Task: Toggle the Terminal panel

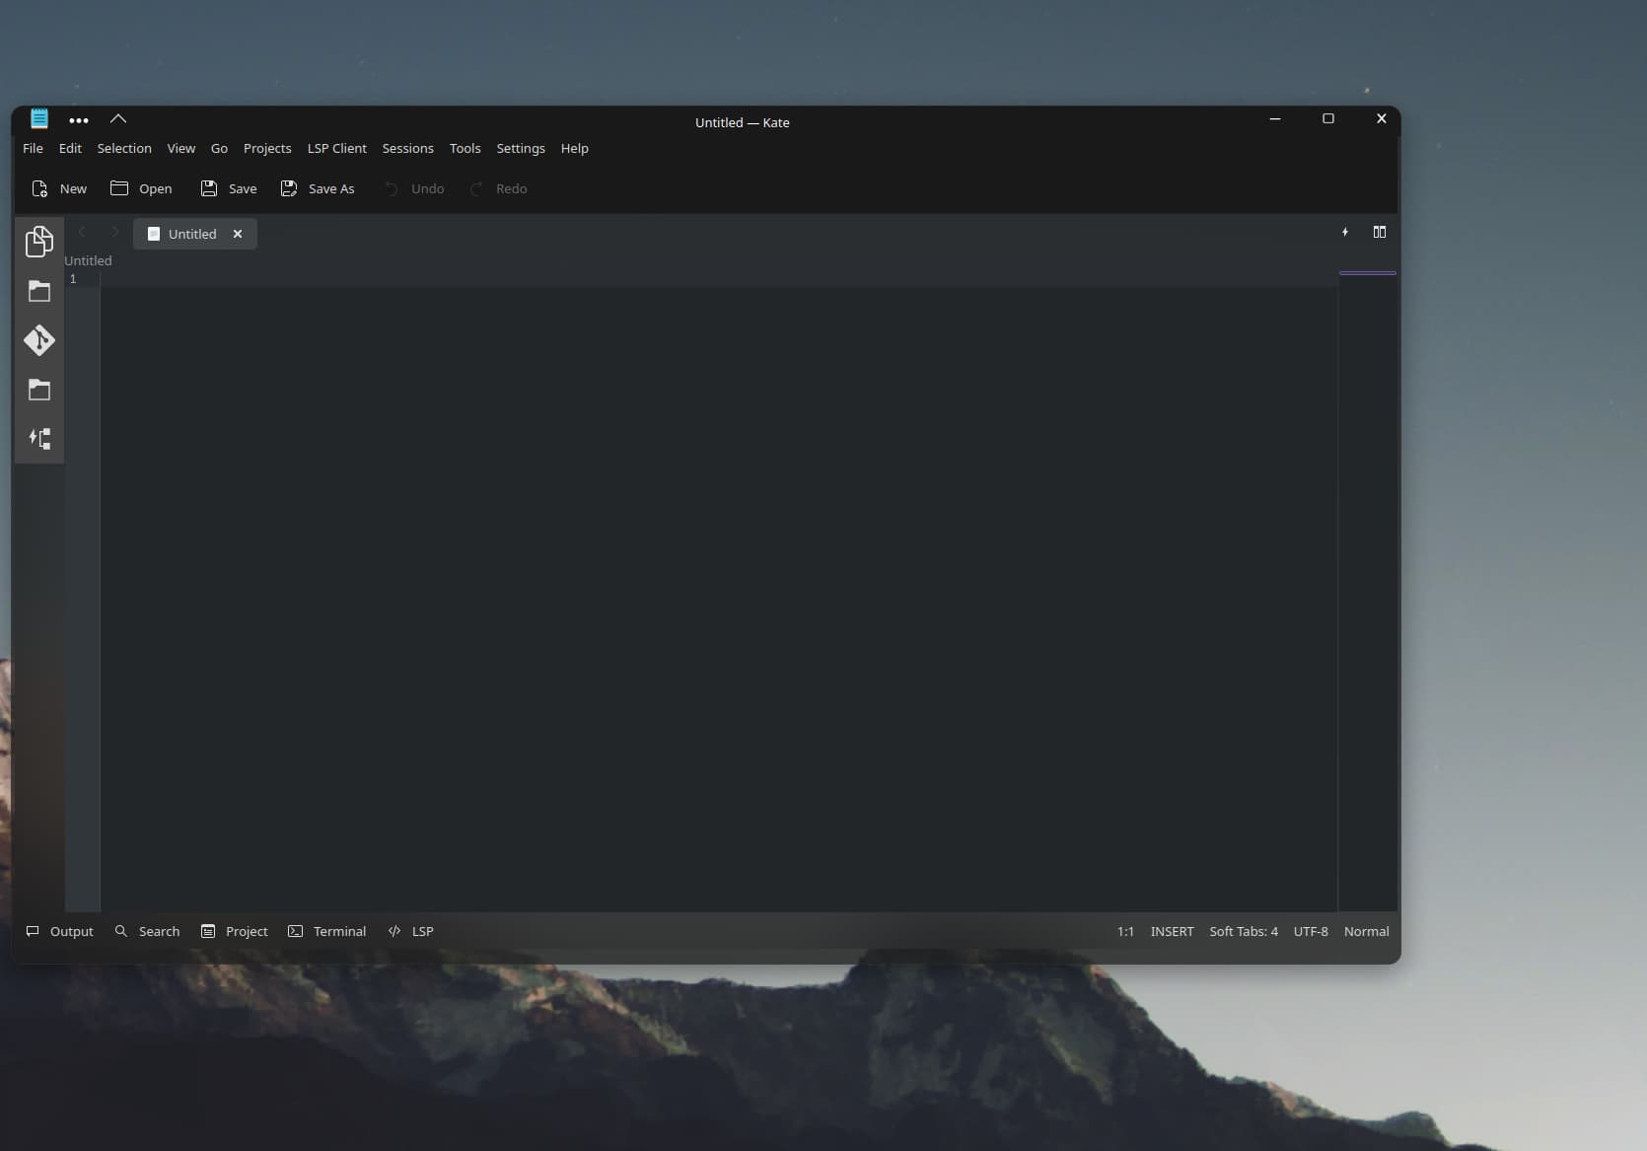Action: (326, 931)
